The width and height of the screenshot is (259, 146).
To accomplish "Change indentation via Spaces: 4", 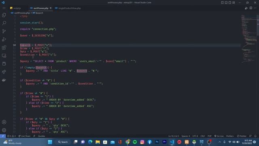I will tap(186, 136).
